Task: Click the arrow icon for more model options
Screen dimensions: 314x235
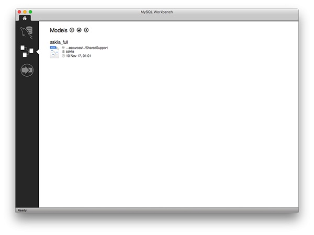Action: (86, 30)
